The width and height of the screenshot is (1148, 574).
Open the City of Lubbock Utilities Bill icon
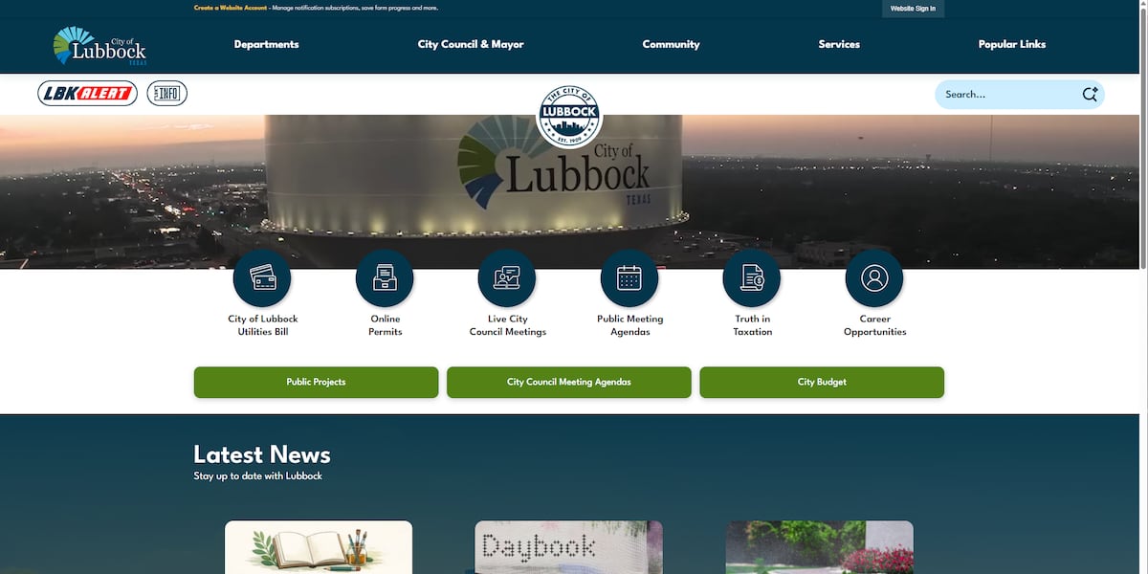(x=262, y=278)
